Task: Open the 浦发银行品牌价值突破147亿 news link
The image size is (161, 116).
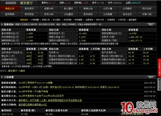Action: click(x=33, y=105)
